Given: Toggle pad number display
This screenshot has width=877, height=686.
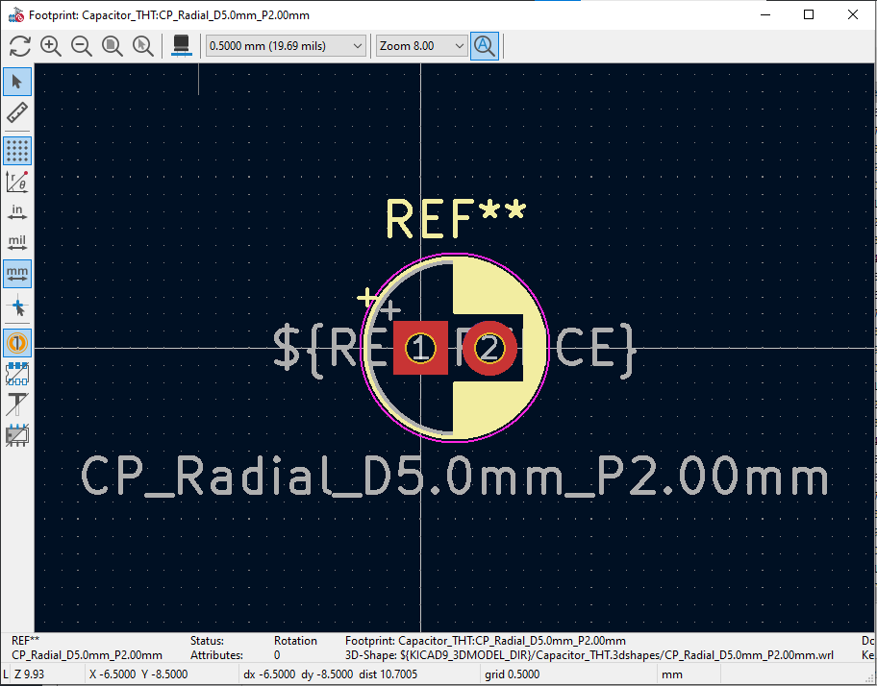Looking at the screenshot, I should point(17,343).
